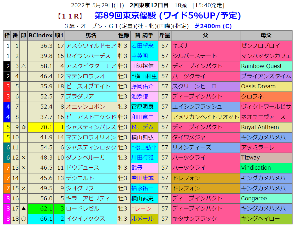Click sire キタサンブラック
The height and width of the screenshot is (227, 296).
tap(194, 219)
